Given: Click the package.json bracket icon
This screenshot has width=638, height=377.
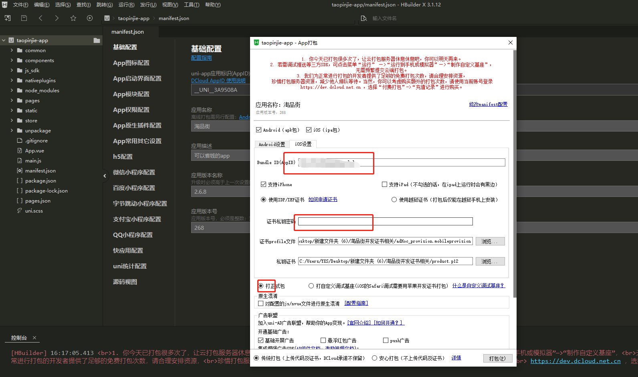Looking at the screenshot, I should coord(20,181).
